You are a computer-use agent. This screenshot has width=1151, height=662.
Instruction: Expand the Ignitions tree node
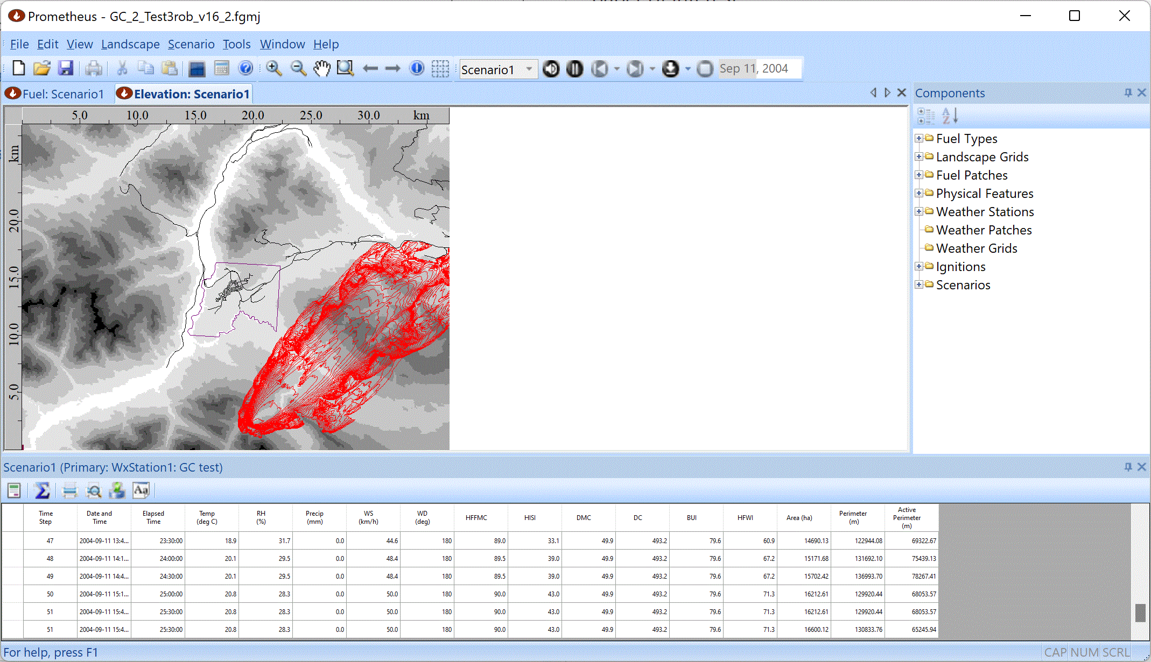tap(919, 266)
